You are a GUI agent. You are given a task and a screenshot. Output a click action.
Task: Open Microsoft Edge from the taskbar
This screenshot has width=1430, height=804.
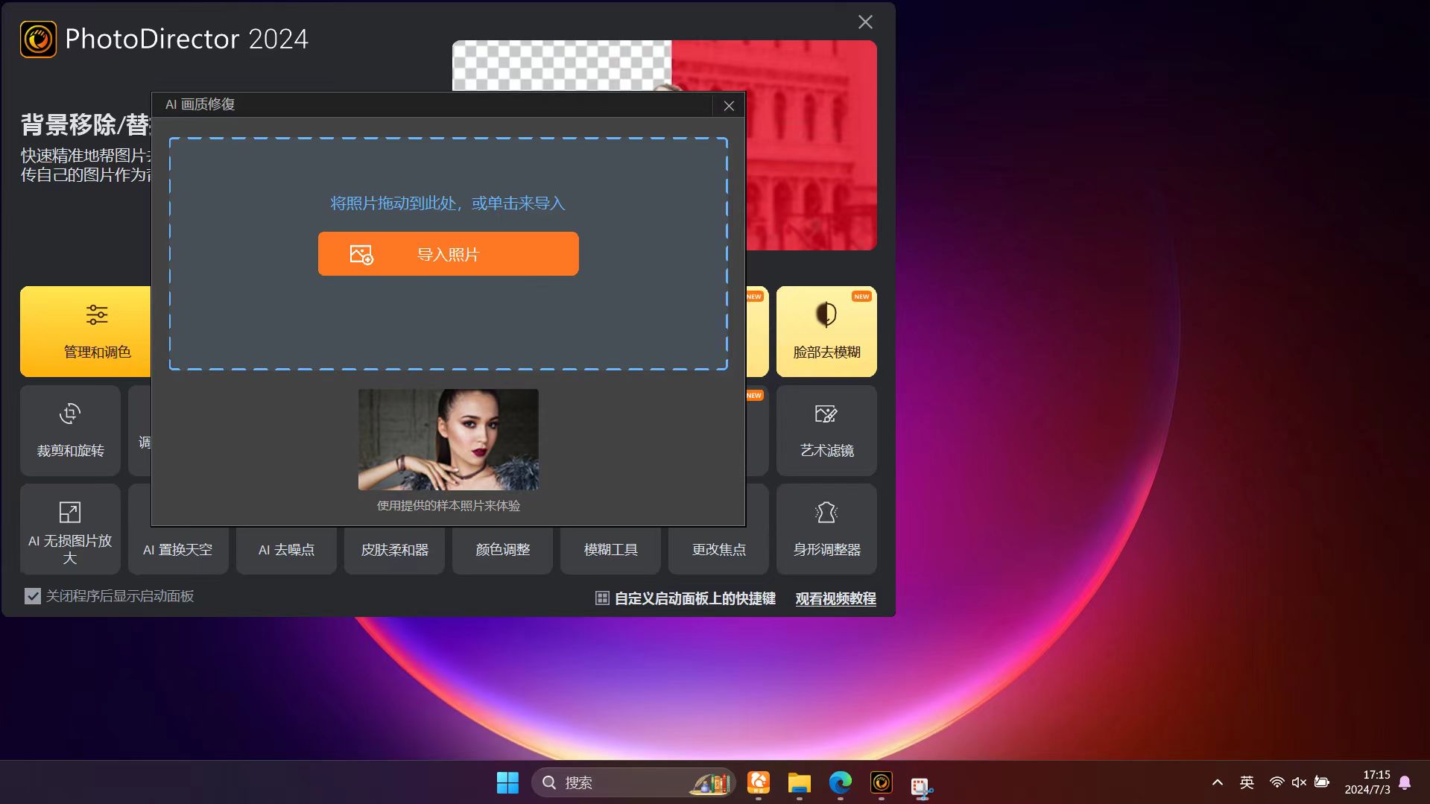tap(840, 782)
